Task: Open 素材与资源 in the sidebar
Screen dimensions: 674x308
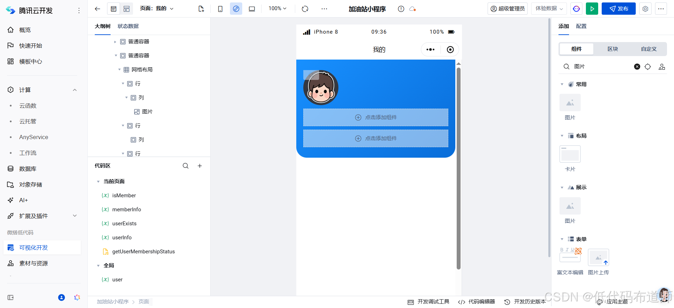Action: coord(33,263)
